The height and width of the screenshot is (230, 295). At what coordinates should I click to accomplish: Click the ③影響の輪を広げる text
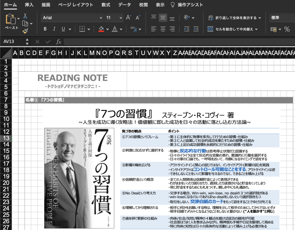136,165
